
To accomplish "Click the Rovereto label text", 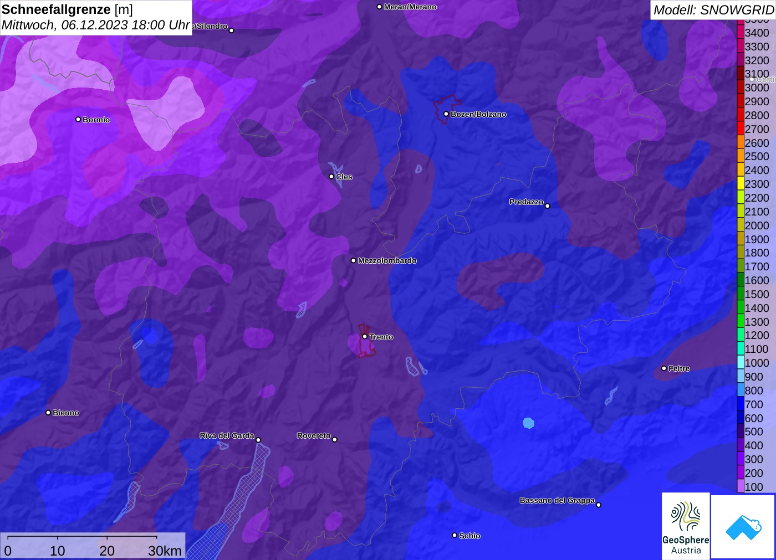I will [314, 435].
